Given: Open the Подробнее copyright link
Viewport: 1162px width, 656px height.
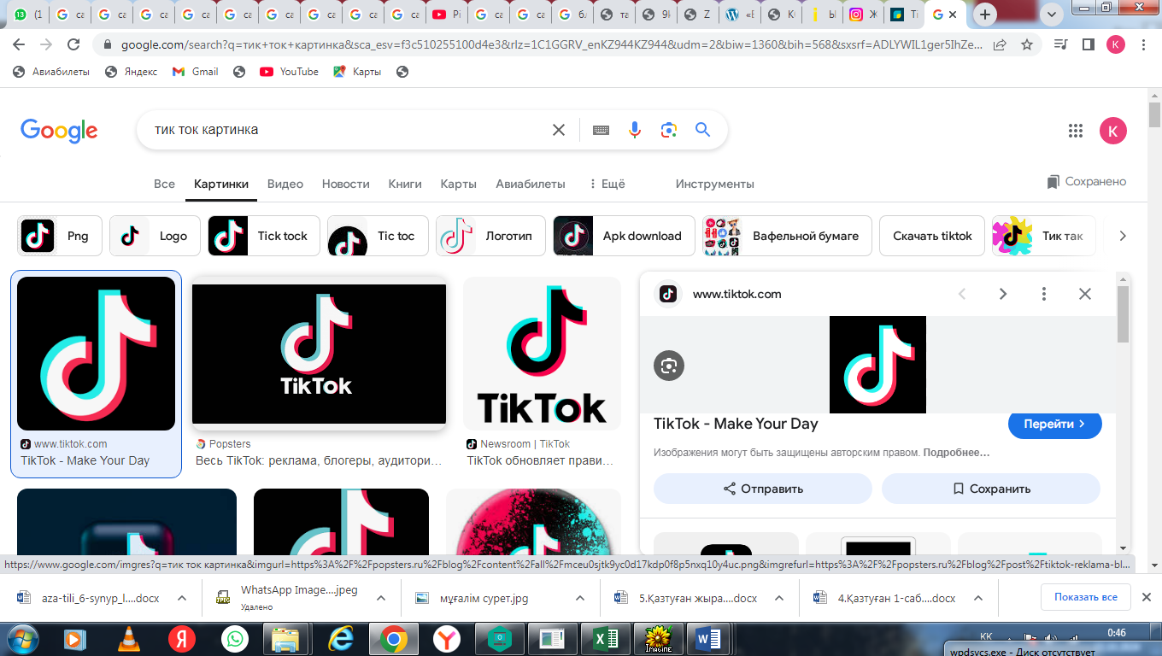Looking at the screenshot, I should tap(956, 453).
